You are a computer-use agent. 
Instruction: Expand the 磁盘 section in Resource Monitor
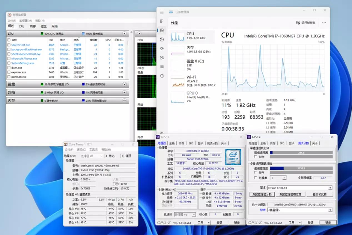coord(124,84)
